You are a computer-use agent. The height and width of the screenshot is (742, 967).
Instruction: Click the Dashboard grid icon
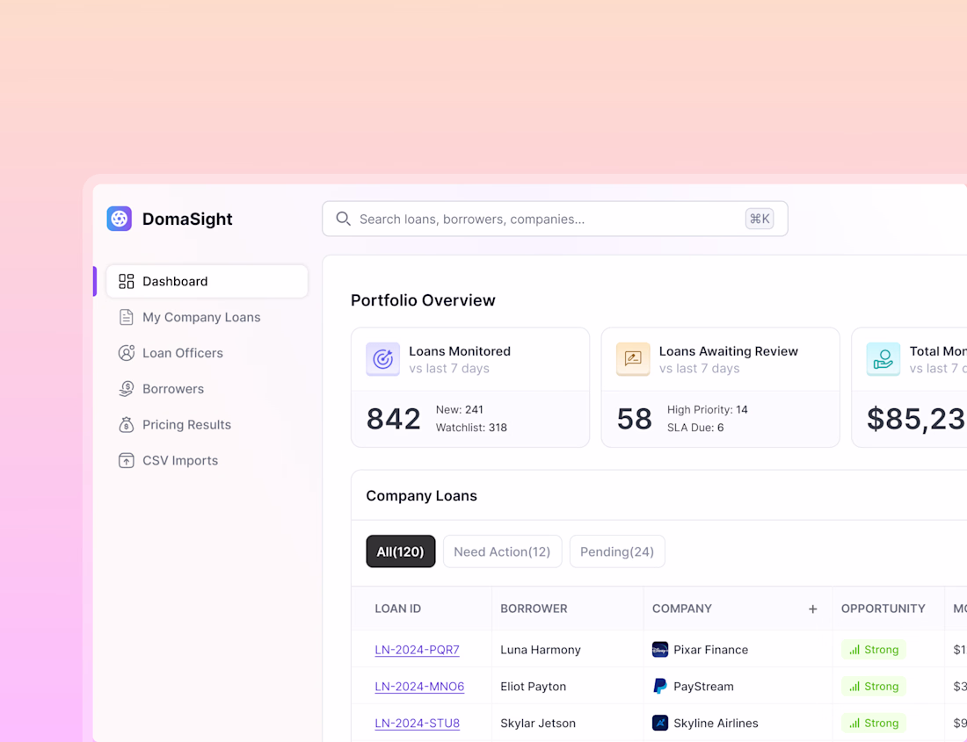[127, 281]
